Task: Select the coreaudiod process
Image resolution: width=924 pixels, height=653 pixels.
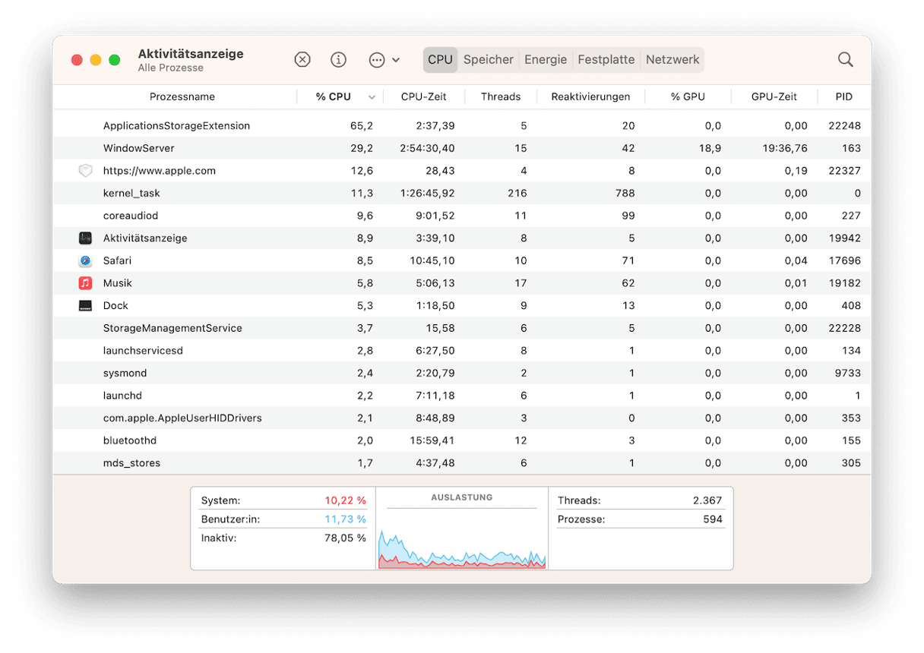Action: click(131, 216)
